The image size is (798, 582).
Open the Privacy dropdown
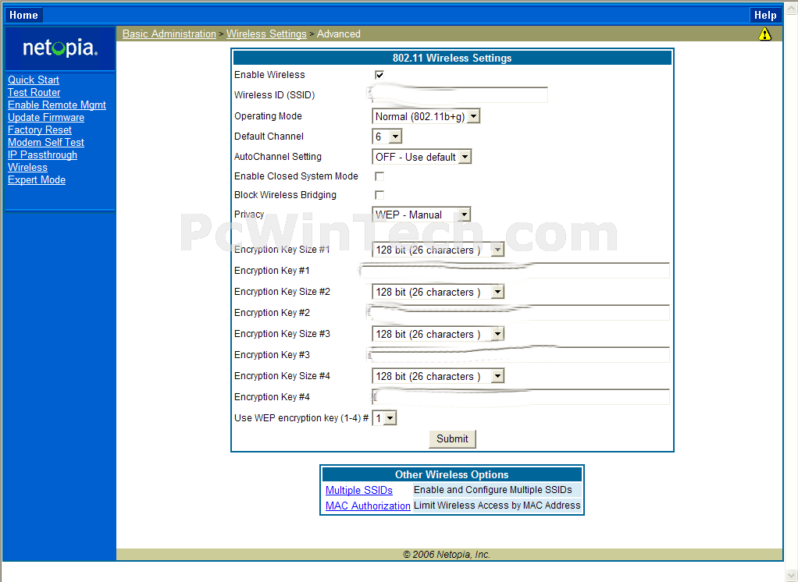coord(422,215)
